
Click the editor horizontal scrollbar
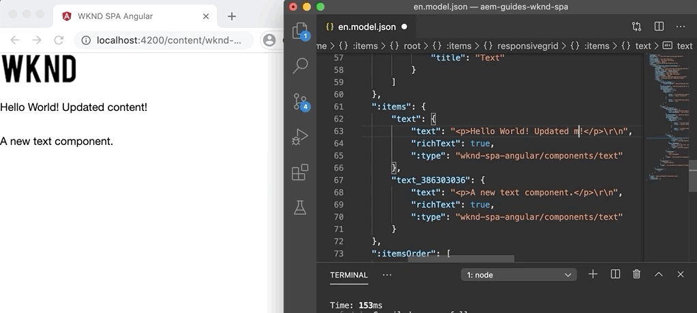[x=461, y=259]
